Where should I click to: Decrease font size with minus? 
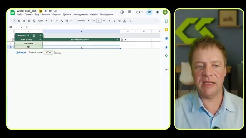pos(94,21)
